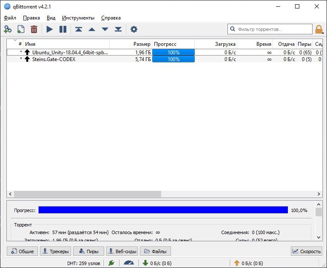Sort by the Время column header
This screenshot has width=327, height=268.
(255, 44)
